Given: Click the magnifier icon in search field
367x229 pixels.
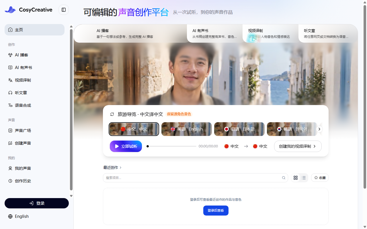Looking at the screenshot, I should tap(284, 178).
